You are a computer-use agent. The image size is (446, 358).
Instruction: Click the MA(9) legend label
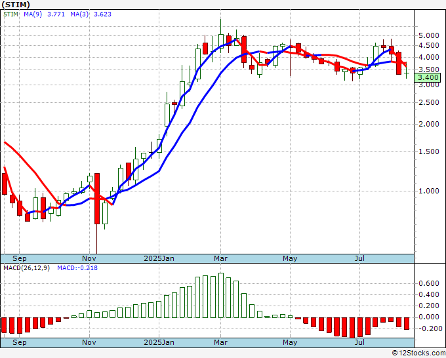point(33,14)
